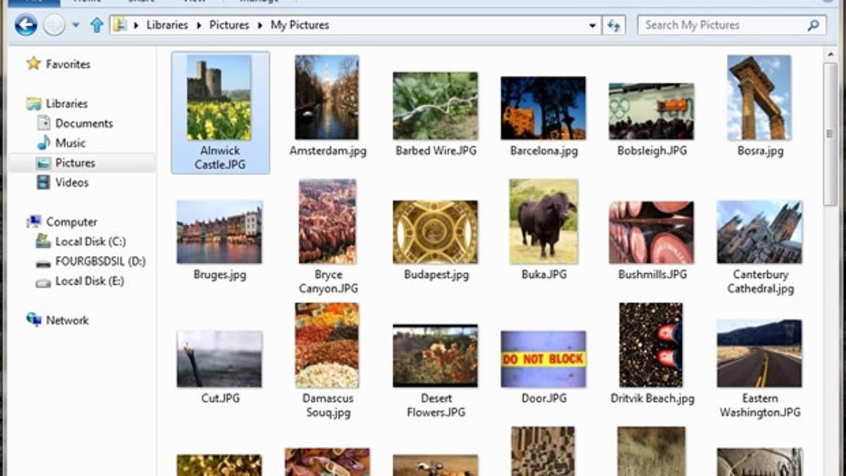The width and height of the screenshot is (846, 476).
Task: Click the search magnifier icon
Action: [815, 25]
